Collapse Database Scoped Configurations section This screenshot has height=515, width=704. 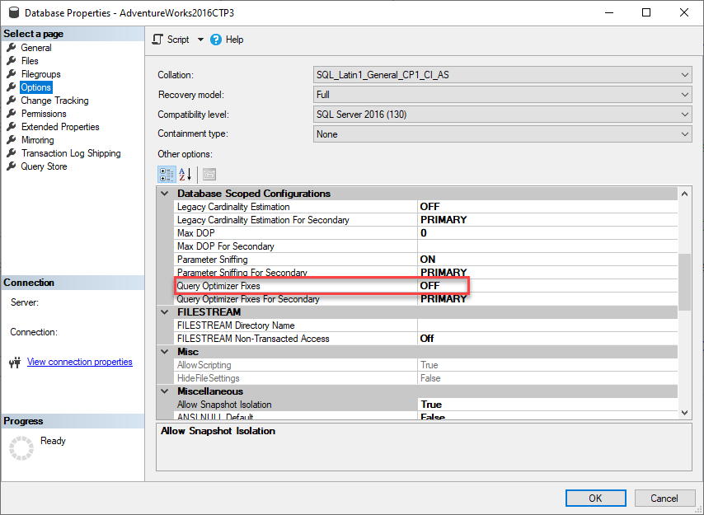point(165,194)
